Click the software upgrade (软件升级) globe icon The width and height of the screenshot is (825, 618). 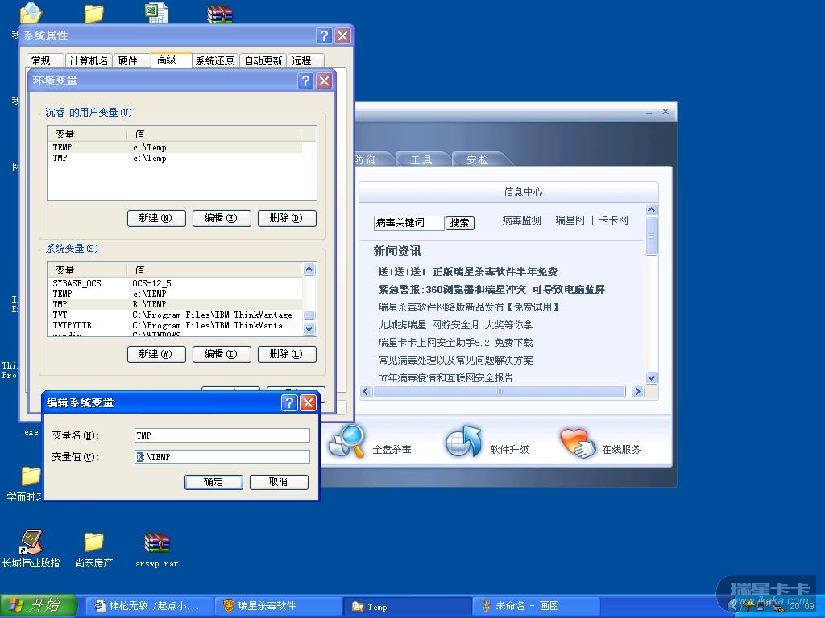pyautogui.click(x=463, y=442)
